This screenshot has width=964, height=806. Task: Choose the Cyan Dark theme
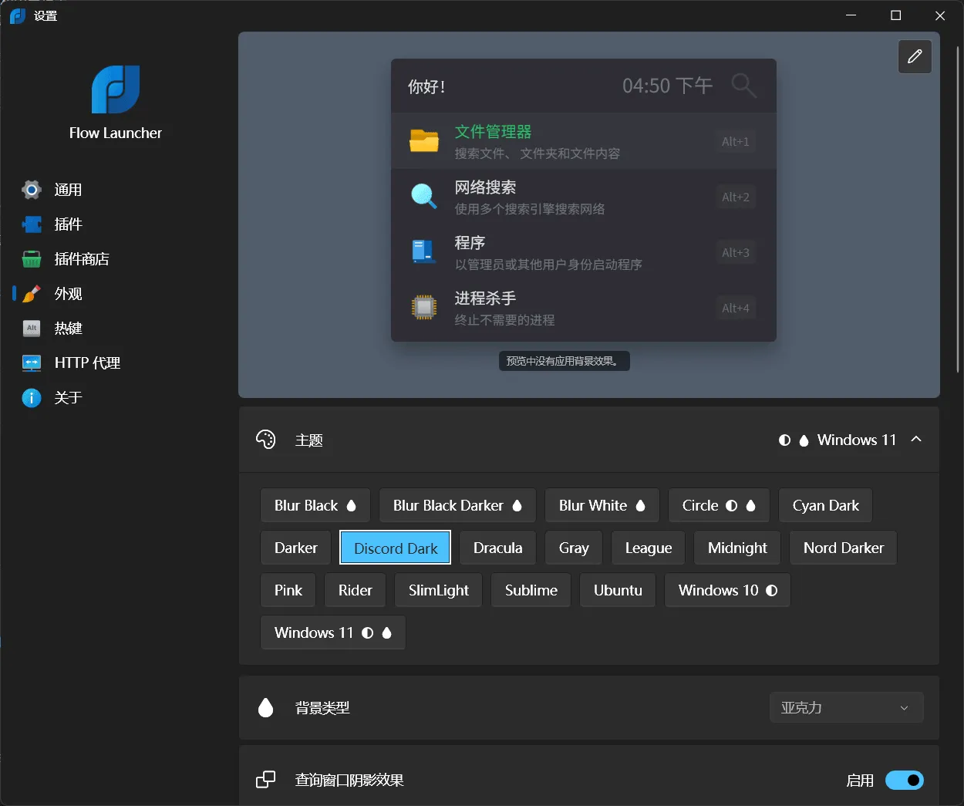(825, 506)
